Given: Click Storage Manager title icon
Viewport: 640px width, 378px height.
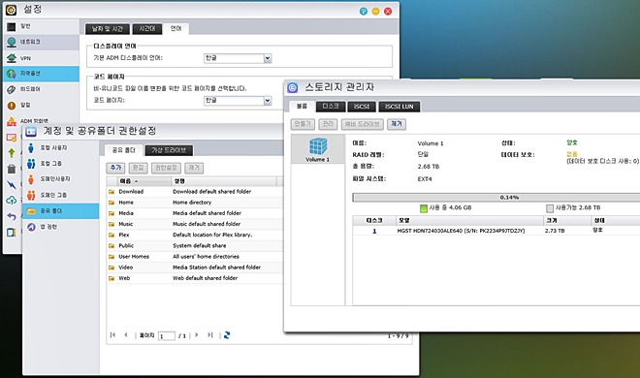Looking at the screenshot, I should pos(293,87).
